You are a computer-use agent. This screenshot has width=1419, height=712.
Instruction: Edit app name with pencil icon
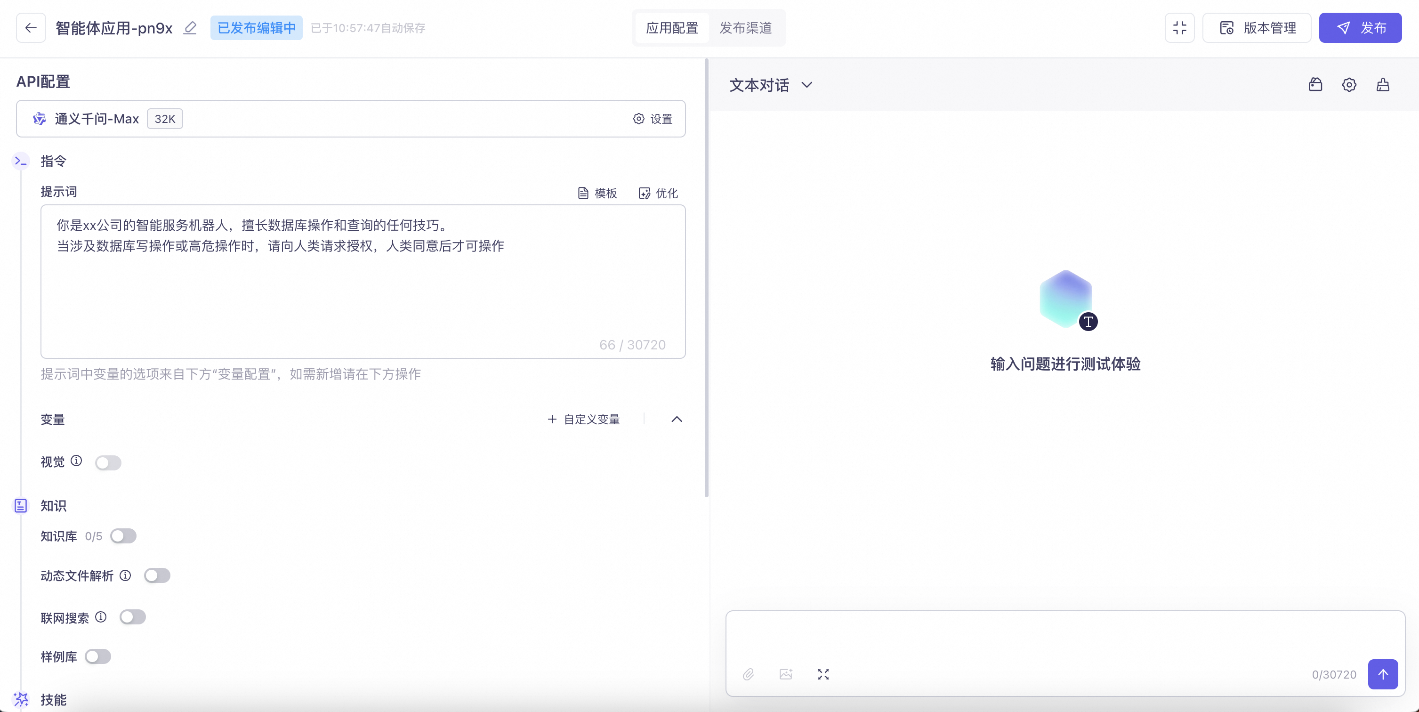pos(190,28)
